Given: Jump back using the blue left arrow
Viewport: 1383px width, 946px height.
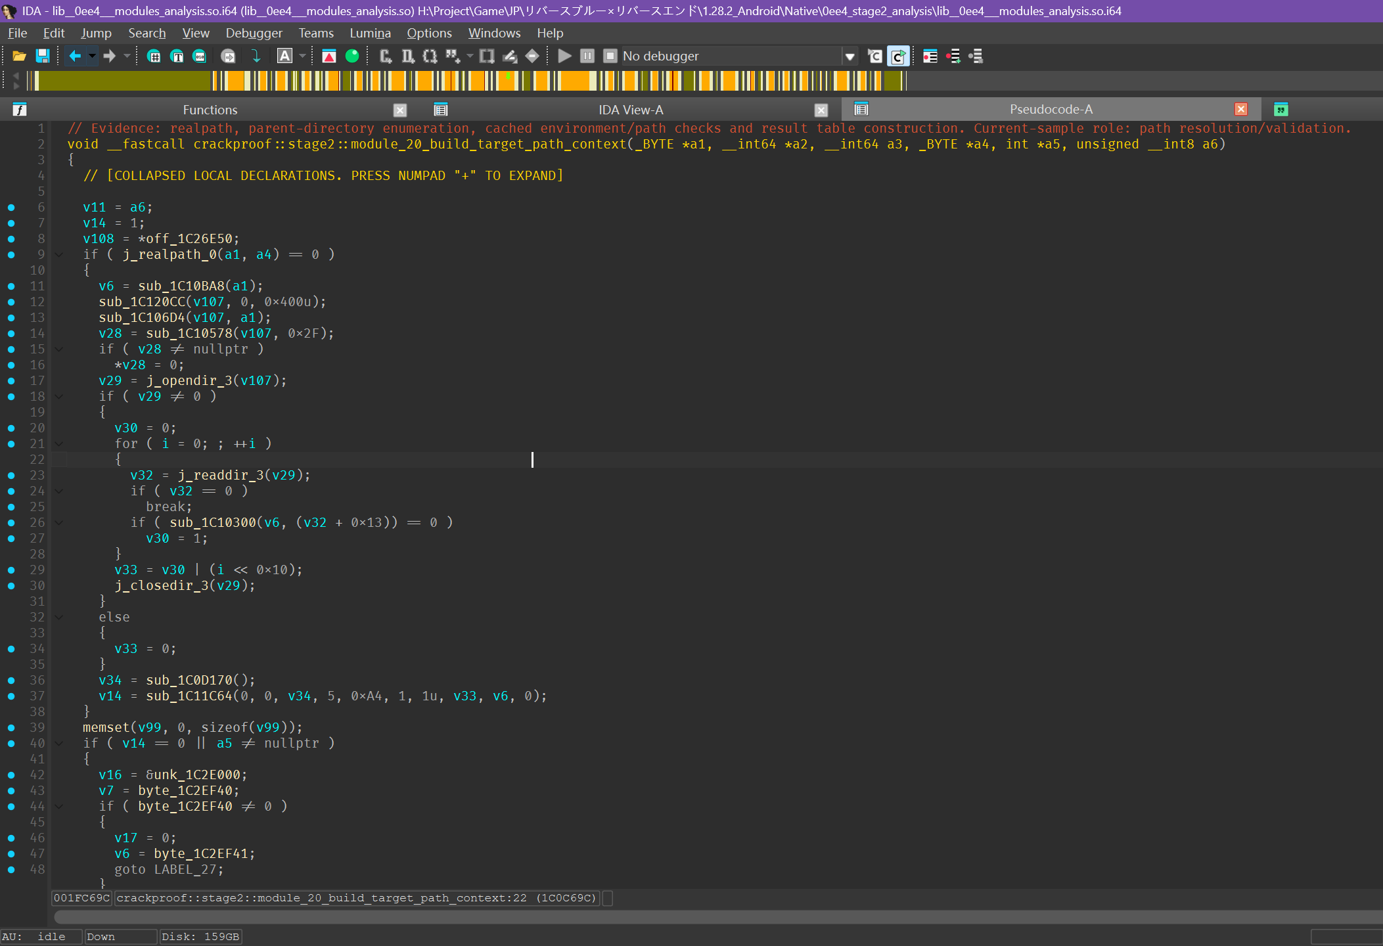Looking at the screenshot, I should point(75,56).
